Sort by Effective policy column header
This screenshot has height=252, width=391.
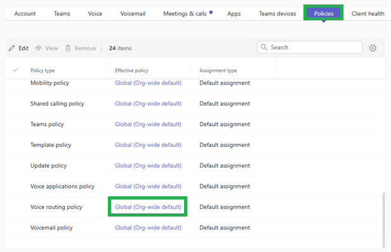click(x=131, y=70)
